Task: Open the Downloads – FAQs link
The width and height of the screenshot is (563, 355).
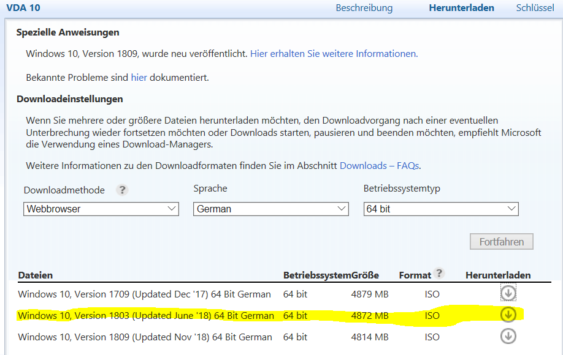Action: tap(379, 166)
